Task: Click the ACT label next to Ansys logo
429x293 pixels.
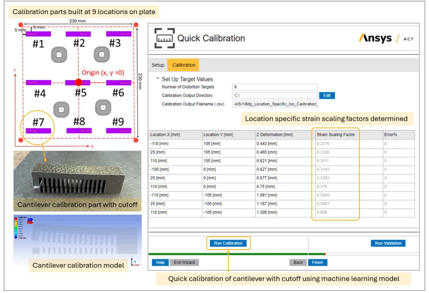Action: pyautogui.click(x=408, y=38)
